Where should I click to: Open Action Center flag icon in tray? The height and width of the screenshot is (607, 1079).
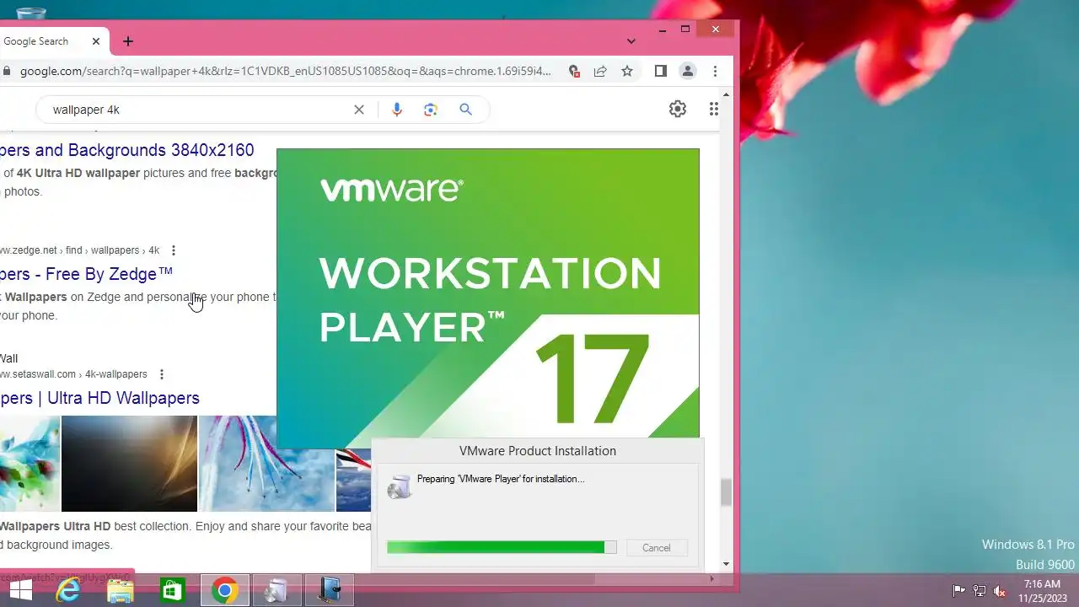click(x=958, y=591)
